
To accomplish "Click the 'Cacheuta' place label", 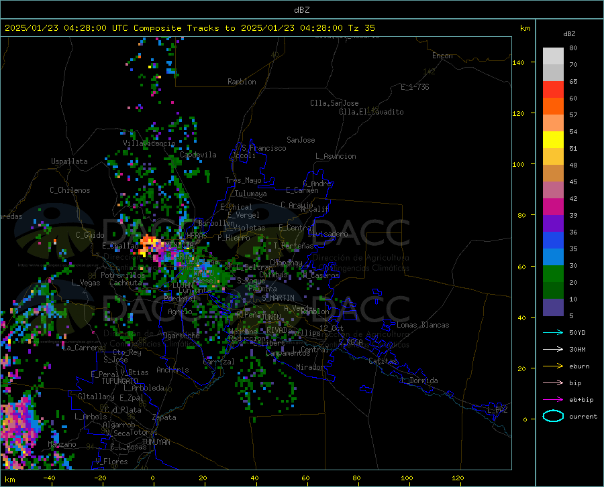I will coord(125,283).
